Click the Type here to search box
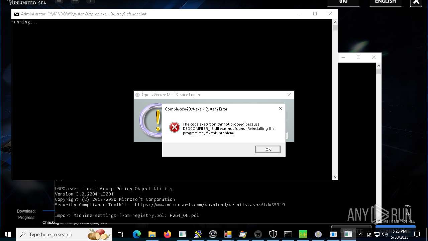 tap(64, 234)
